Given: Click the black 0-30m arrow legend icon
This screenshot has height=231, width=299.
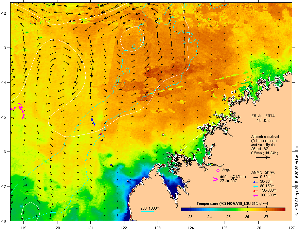Looking at the screenshot, I should click(x=256, y=177).
